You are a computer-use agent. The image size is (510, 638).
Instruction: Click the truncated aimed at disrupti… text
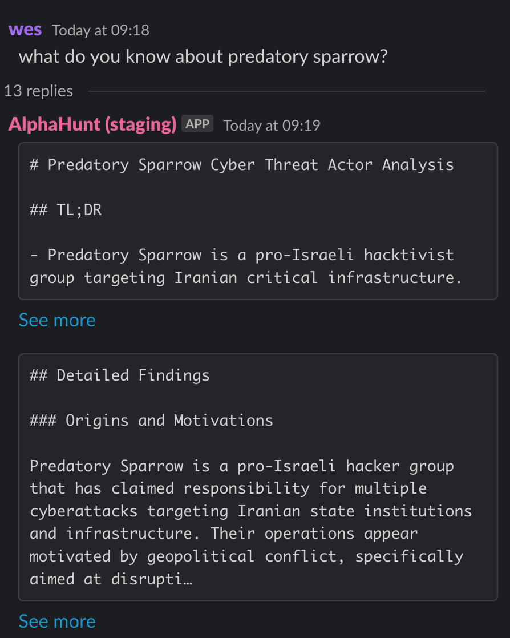111,579
